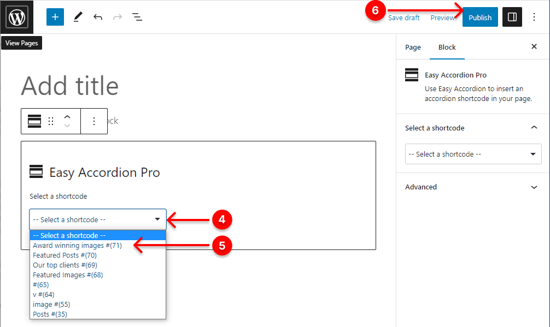This screenshot has height=327, width=550.
Task: Open block toolbar options menu
Action: click(93, 121)
